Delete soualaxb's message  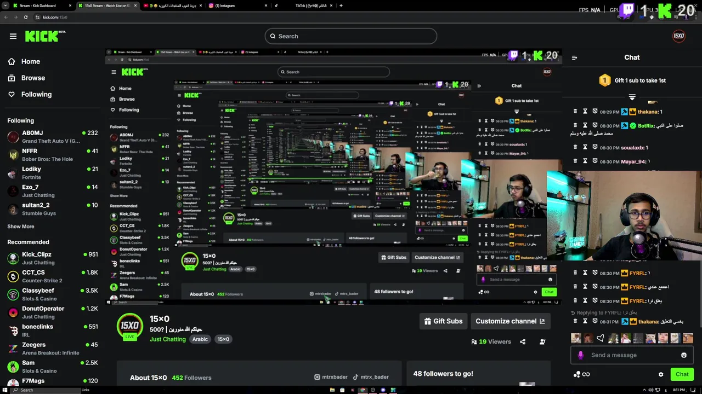pyautogui.click(x=575, y=147)
